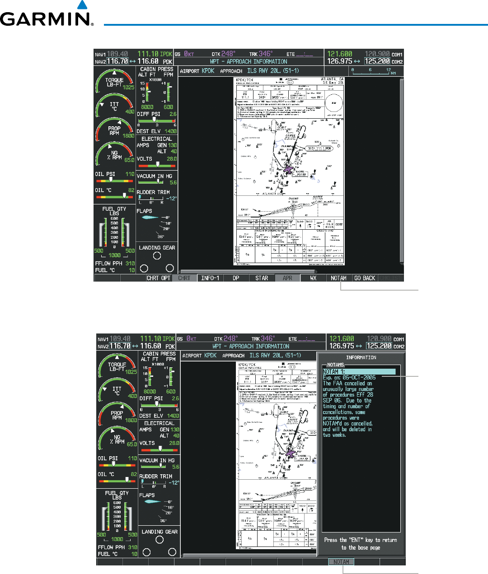Click the boxed NAV2 116.70 frequency in upper display
Image resolution: width=488 pixels, height=574 pixels.
(x=117, y=61)
